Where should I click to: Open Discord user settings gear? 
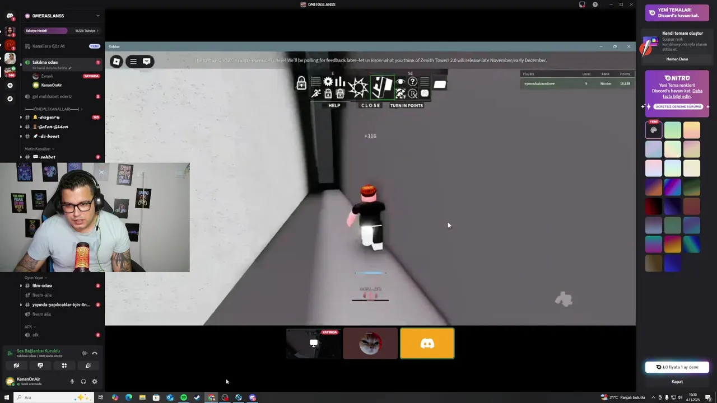[x=95, y=382]
